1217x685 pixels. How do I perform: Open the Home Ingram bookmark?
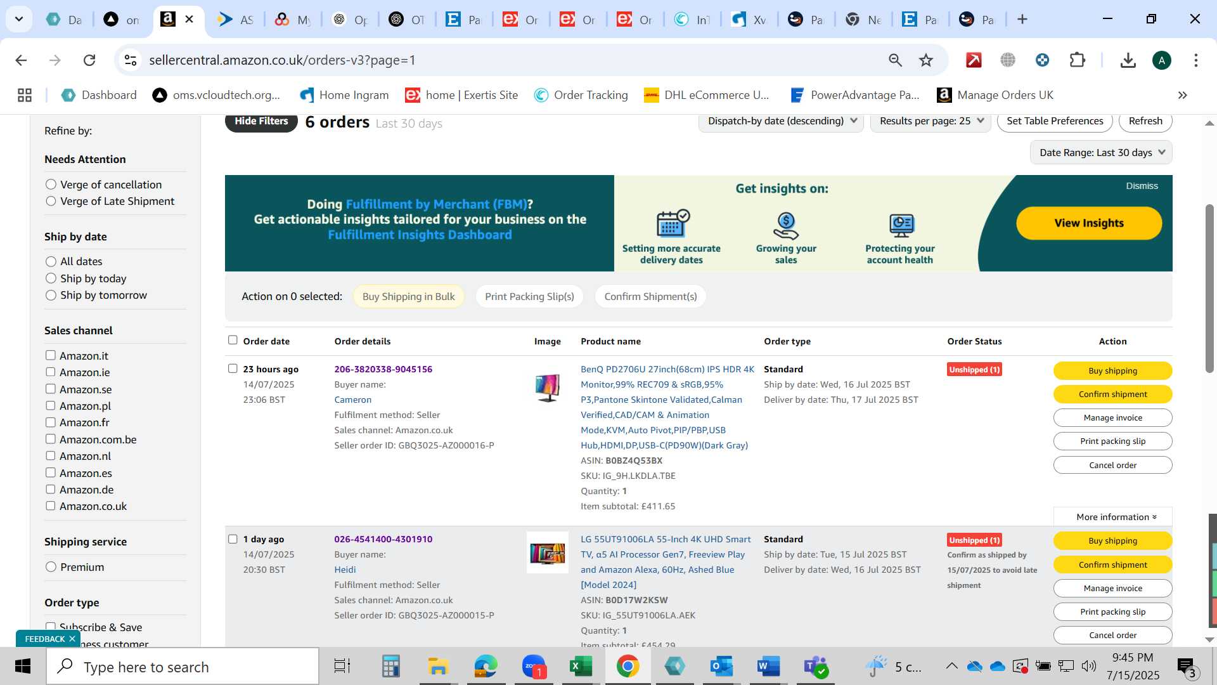pyautogui.click(x=344, y=95)
